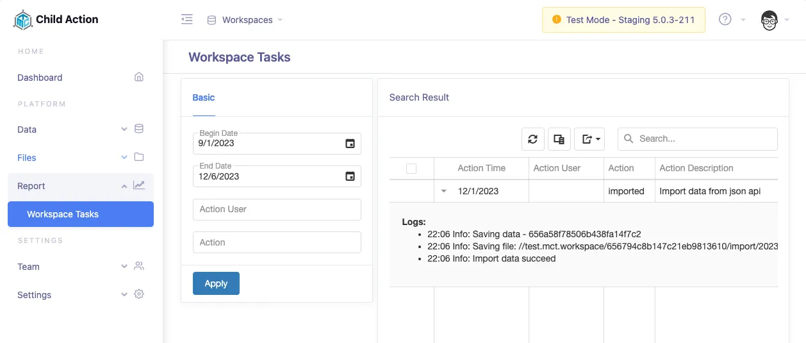Screen dimensions: 806x343
Task: Tick the select-all header checkbox
Action: [x=411, y=169]
